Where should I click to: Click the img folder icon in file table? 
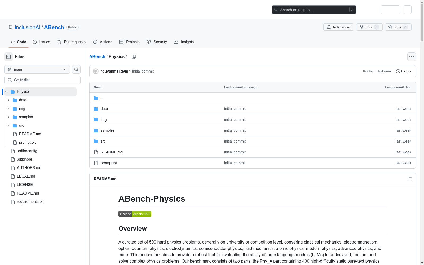[x=96, y=120]
